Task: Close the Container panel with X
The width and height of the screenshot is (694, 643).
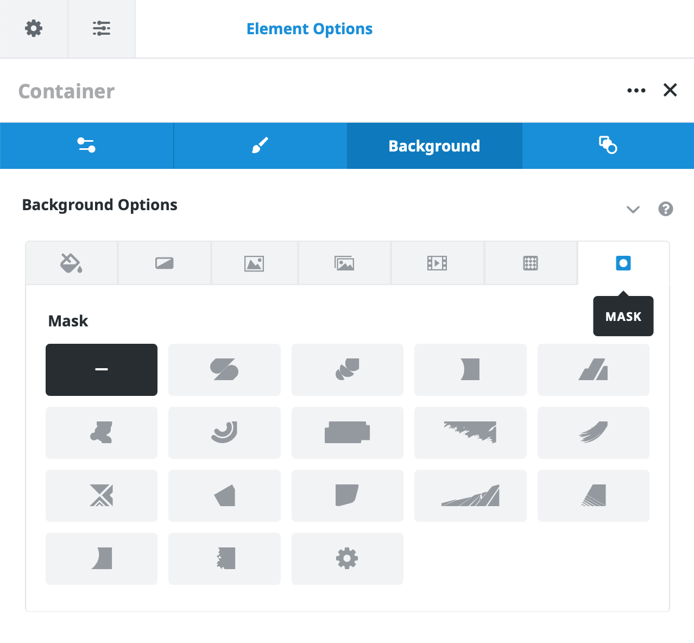Action: [x=670, y=90]
